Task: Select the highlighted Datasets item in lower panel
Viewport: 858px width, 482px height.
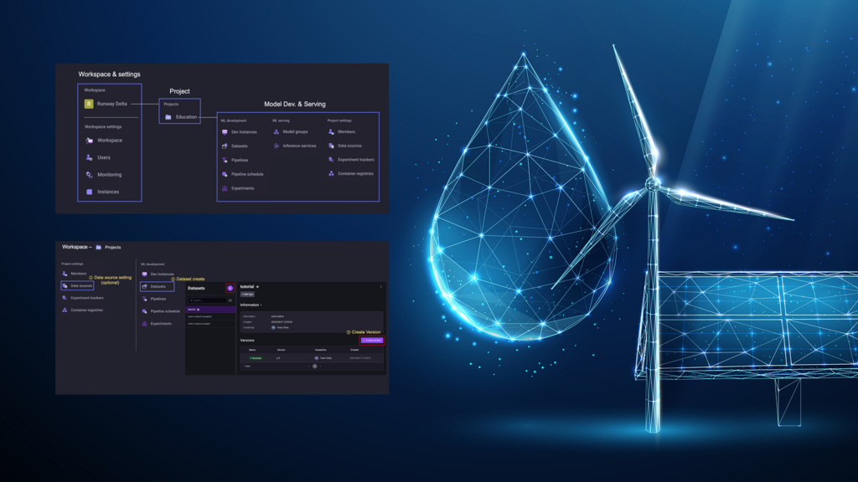Action: point(158,286)
